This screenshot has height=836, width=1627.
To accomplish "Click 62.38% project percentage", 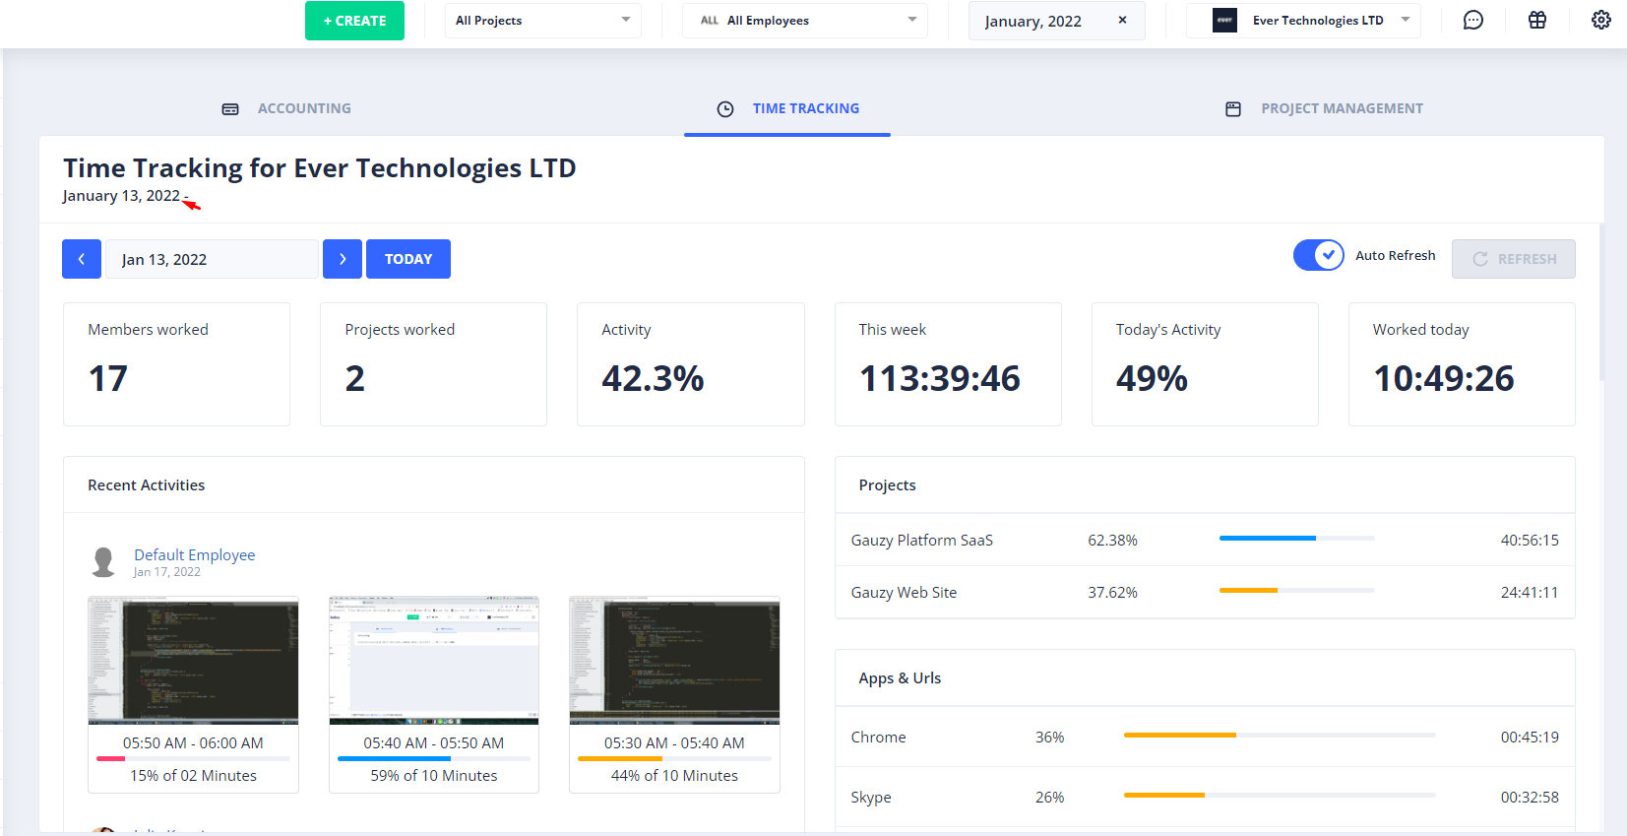I will pyautogui.click(x=1112, y=540).
